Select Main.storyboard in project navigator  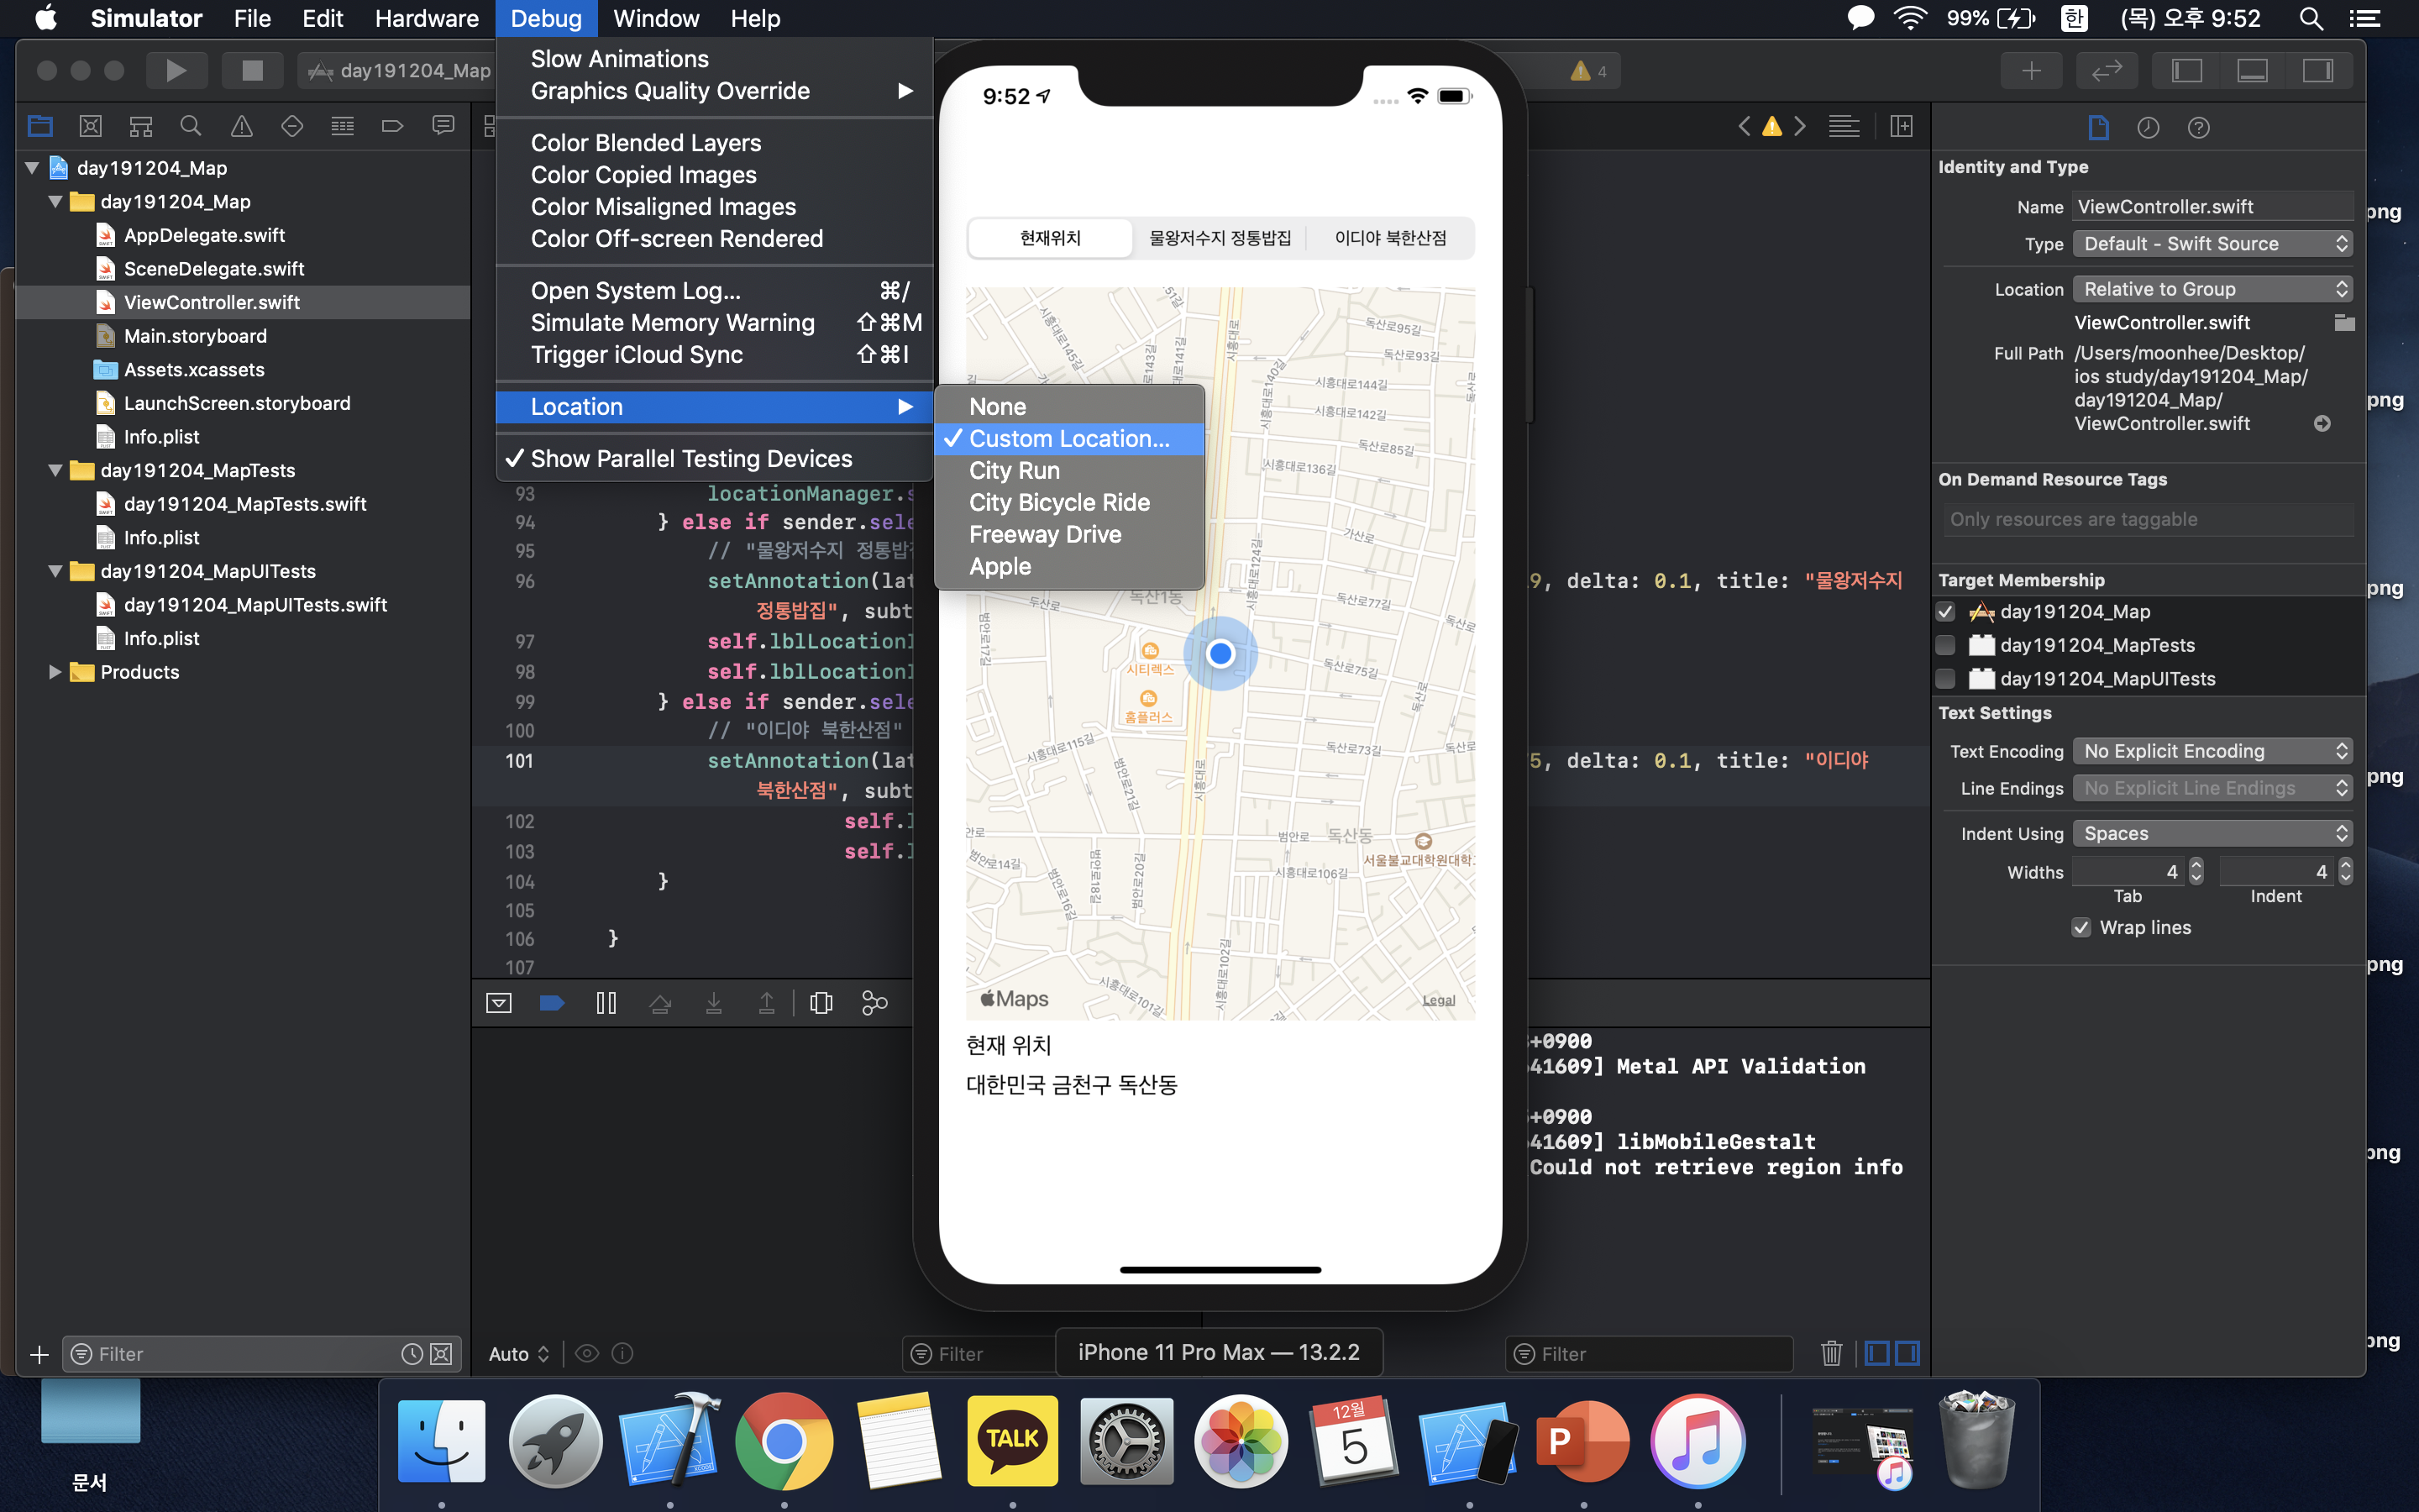click(195, 336)
